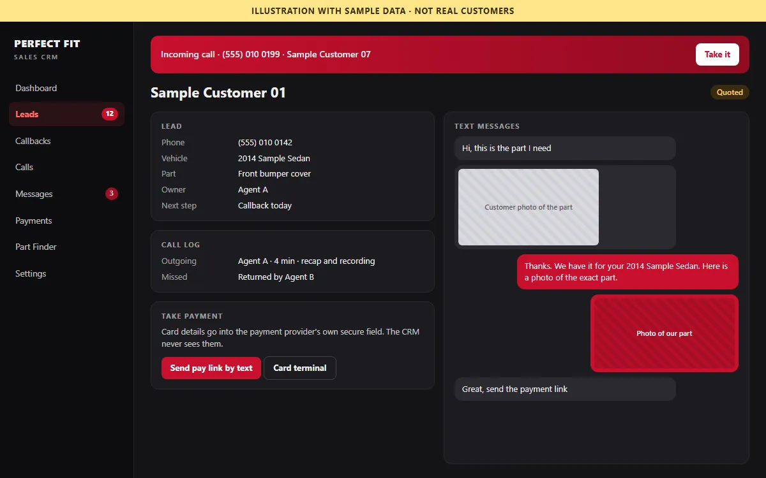Click the sample data notice banner

point(383,11)
